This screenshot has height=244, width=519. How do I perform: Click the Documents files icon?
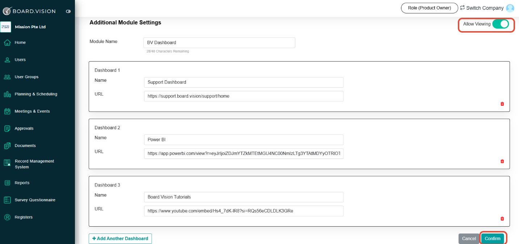7,146
